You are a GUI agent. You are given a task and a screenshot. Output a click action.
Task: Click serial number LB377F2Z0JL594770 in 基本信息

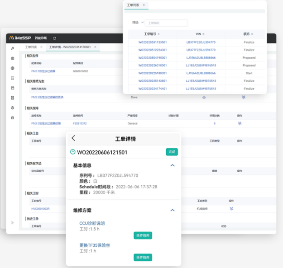coord(118,175)
